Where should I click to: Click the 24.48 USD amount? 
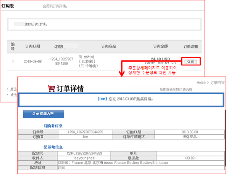[x=160, y=59]
